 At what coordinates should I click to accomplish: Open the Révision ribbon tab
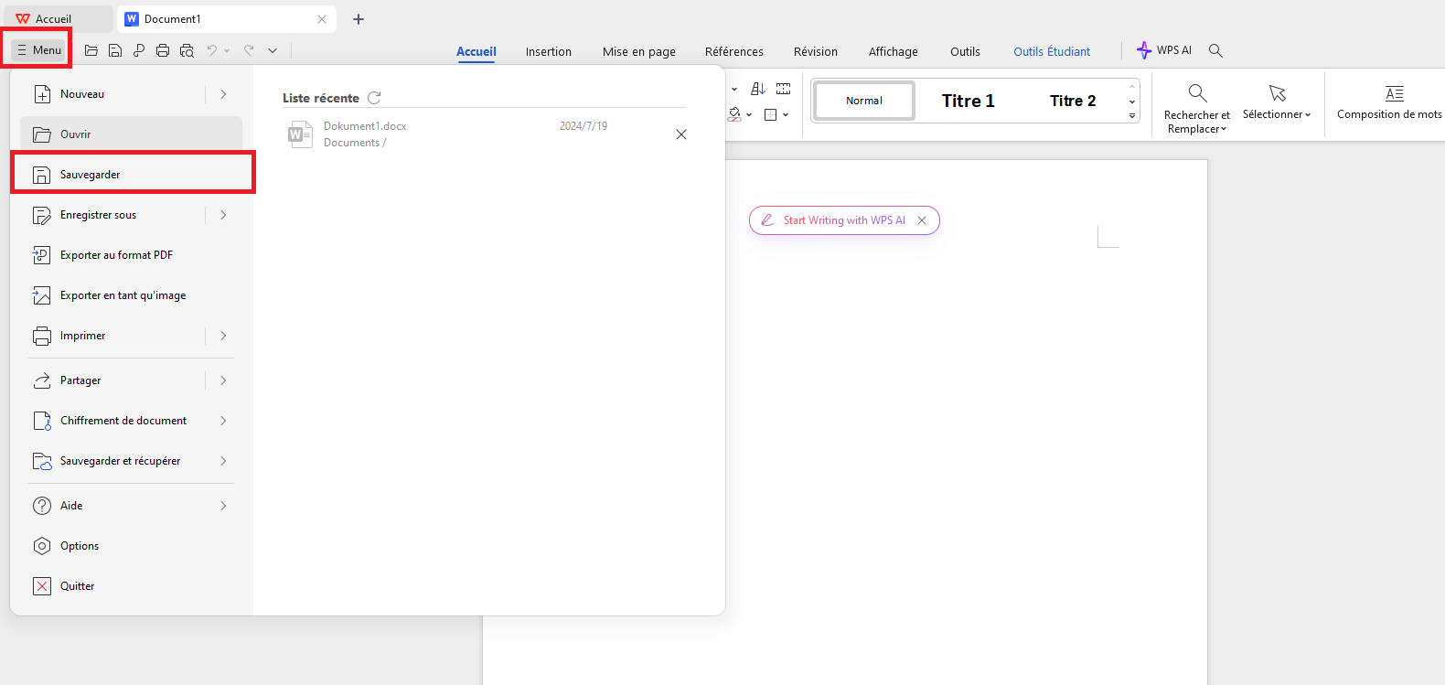tap(816, 52)
